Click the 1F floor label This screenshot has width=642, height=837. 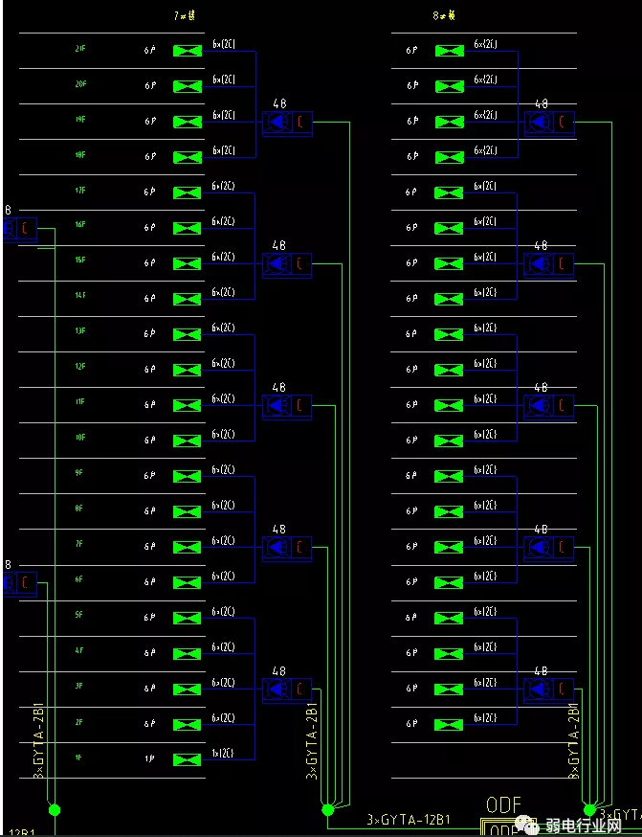[80, 758]
